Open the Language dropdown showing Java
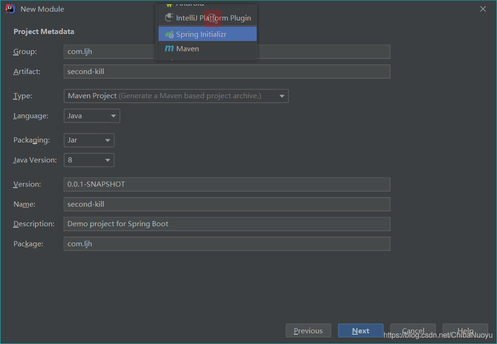Viewport: 497px width, 344px height. coord(92,116)
